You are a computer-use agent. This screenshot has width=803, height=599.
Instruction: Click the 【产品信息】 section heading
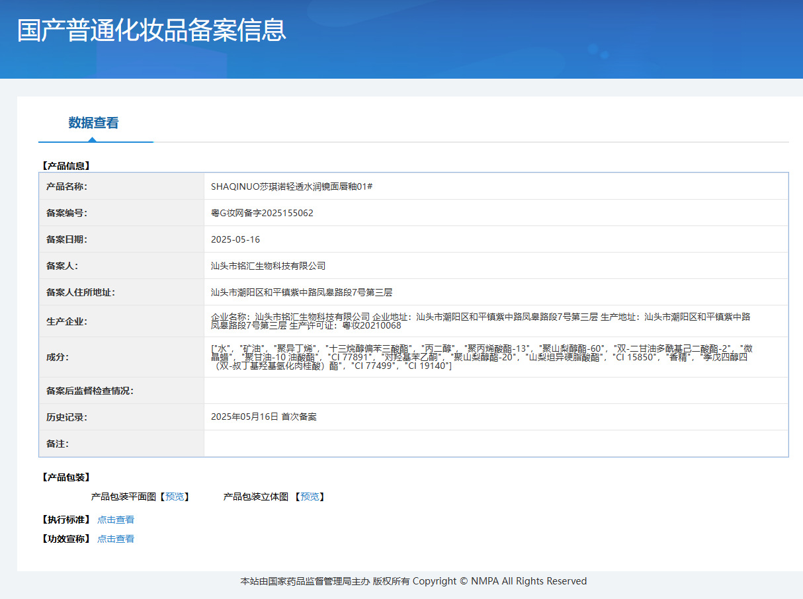click(65, 166)
